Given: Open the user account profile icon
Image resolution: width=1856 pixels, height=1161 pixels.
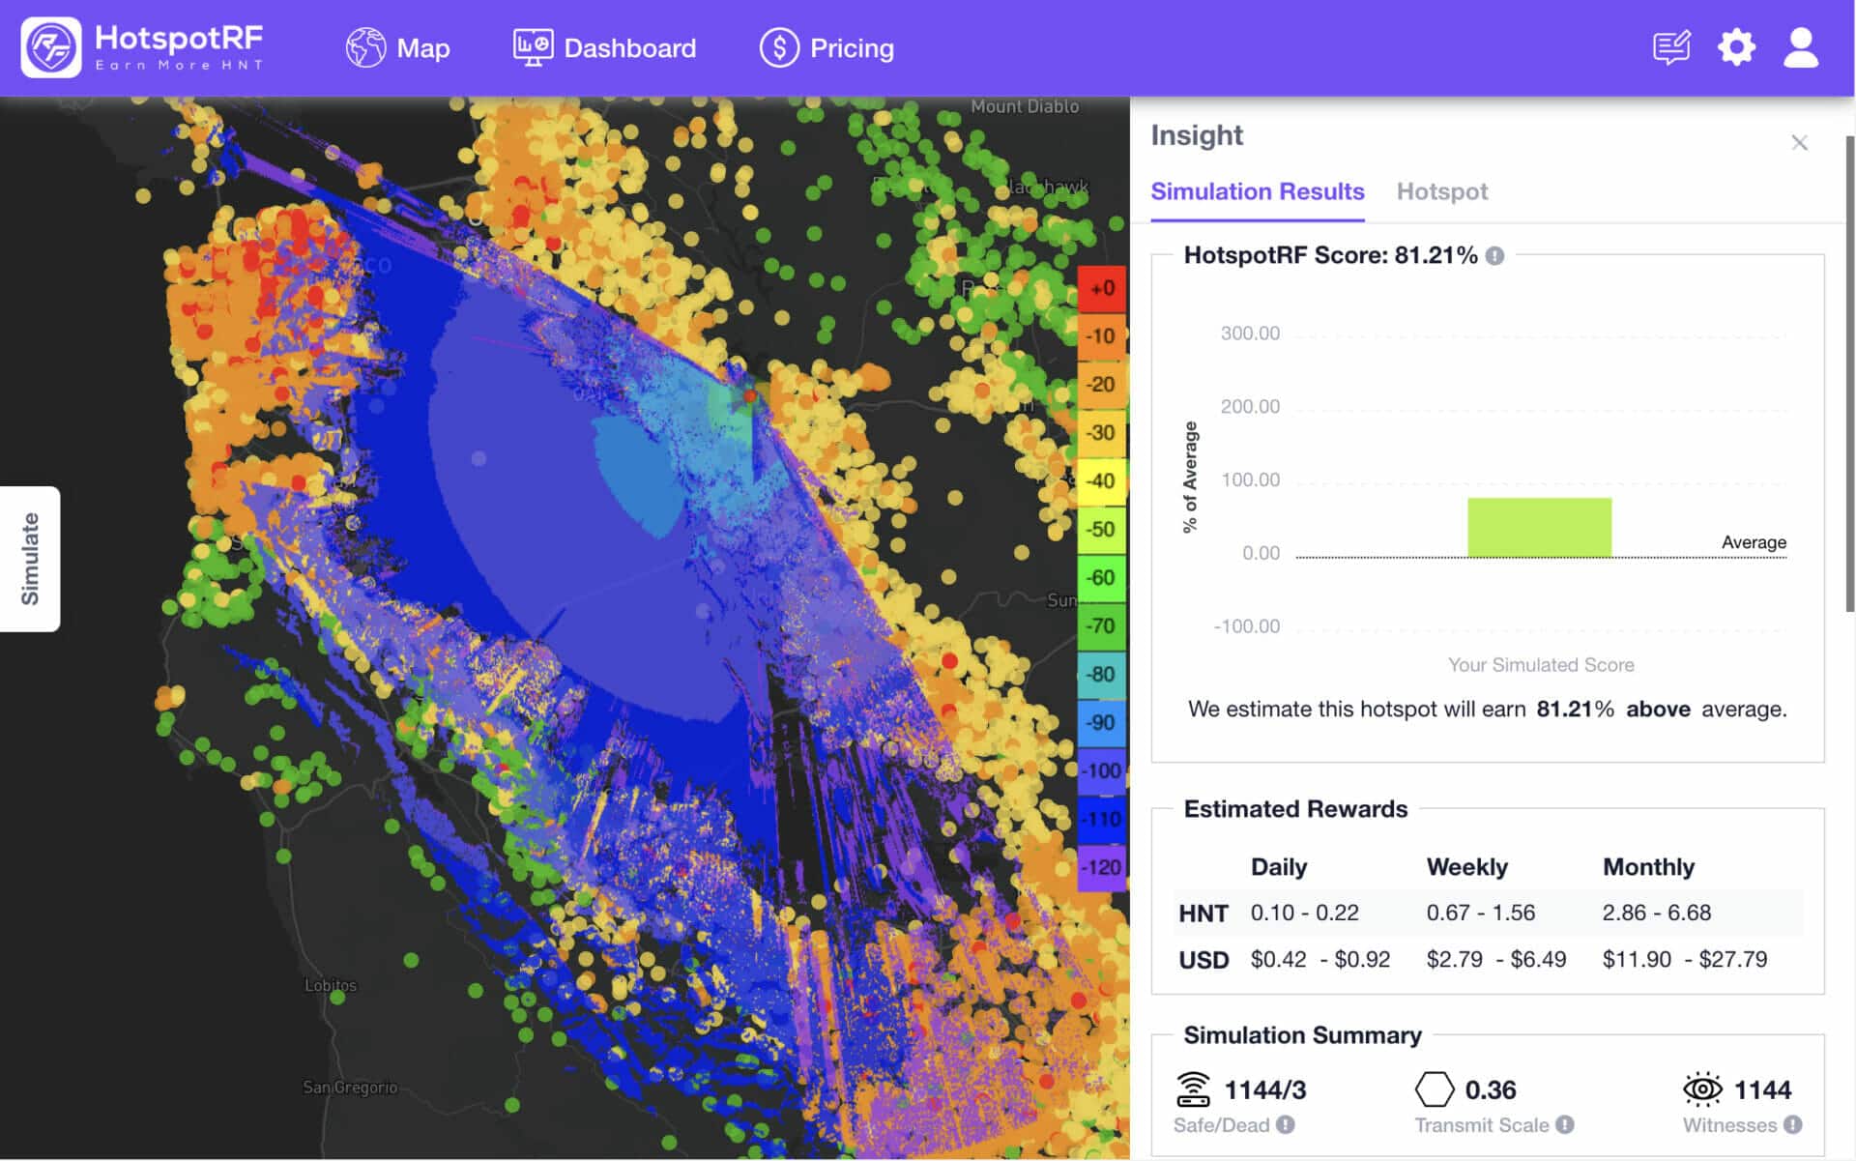Looking at the screenshot, I should [x=1801, y=47].
